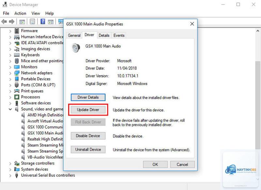This screenshot has height=190, width=261.
Task: Click the Print queues icon
Action: pos(17,91)
